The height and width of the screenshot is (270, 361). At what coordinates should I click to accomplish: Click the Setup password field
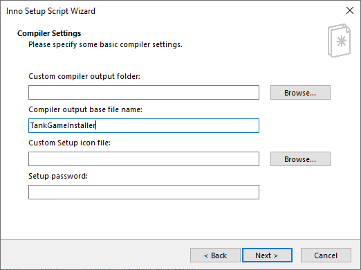(x=144, y=192)
